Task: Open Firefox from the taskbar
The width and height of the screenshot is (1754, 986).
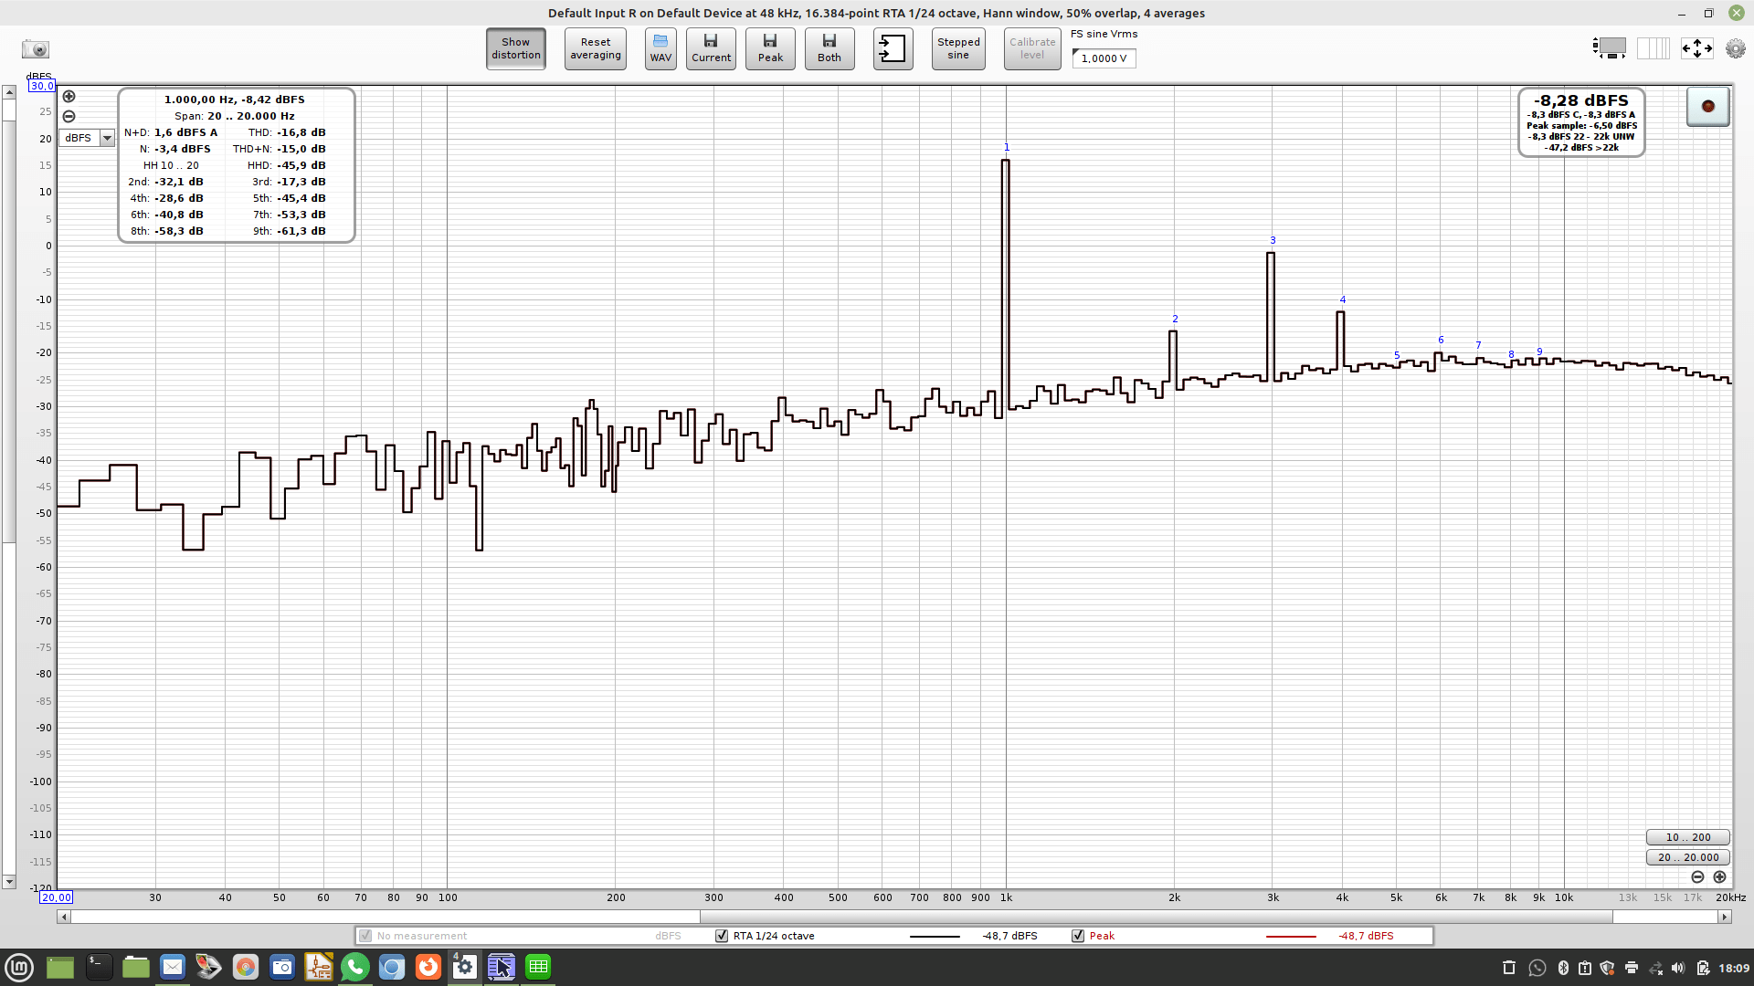Action: pyautogui.click(x=428, y=967)
